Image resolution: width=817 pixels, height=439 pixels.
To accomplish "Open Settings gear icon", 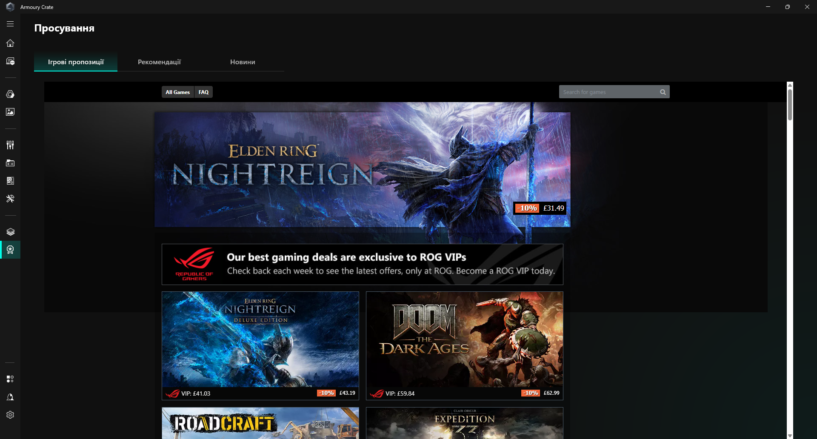I will coord(10,415).
